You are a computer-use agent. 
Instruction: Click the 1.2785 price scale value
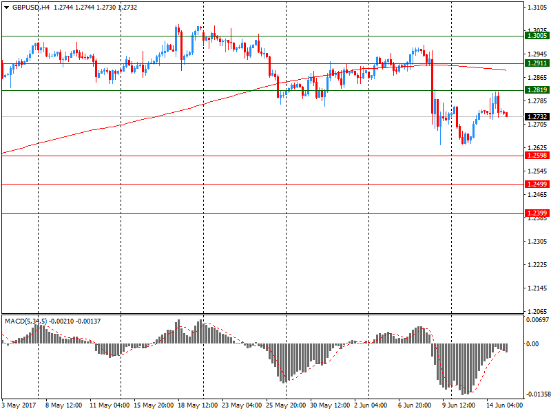click(x=537, y=101)
